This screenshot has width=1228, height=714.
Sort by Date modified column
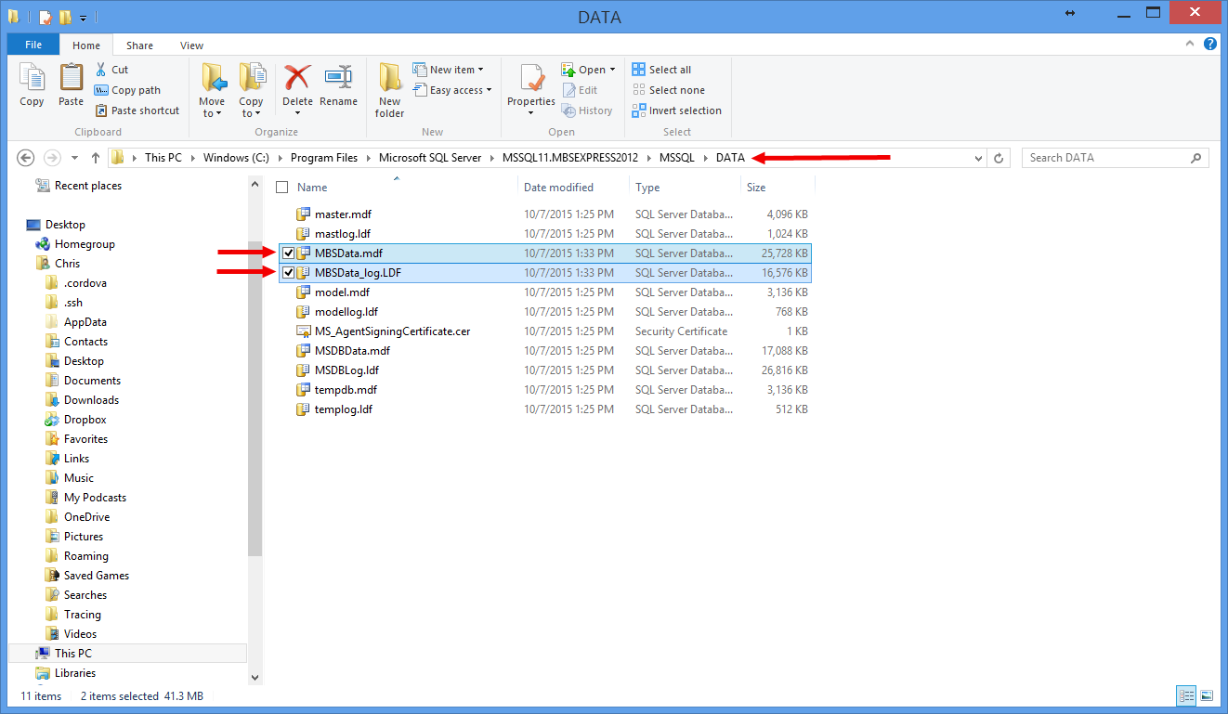(x=558, y=188)
